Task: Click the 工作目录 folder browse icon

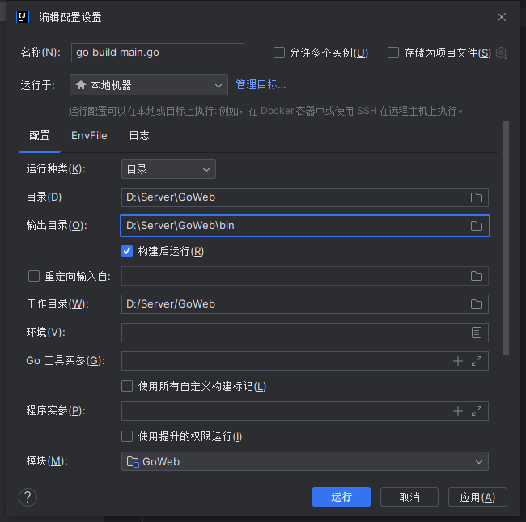Action: tap(477, 304)
